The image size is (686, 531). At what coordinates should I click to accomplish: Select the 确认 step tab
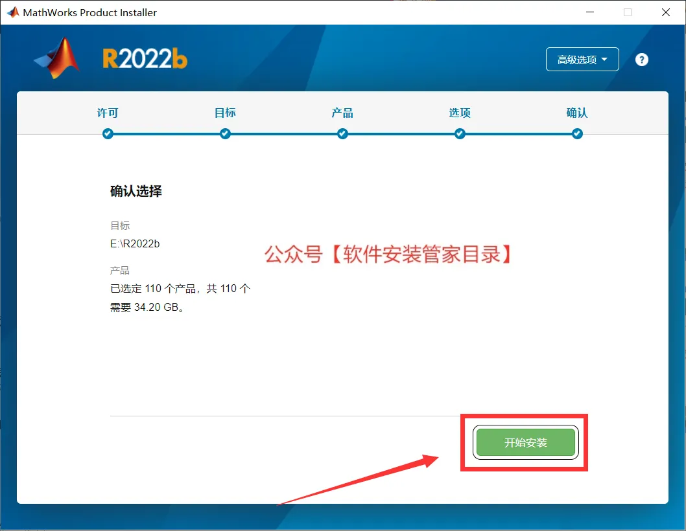point(577,113)
